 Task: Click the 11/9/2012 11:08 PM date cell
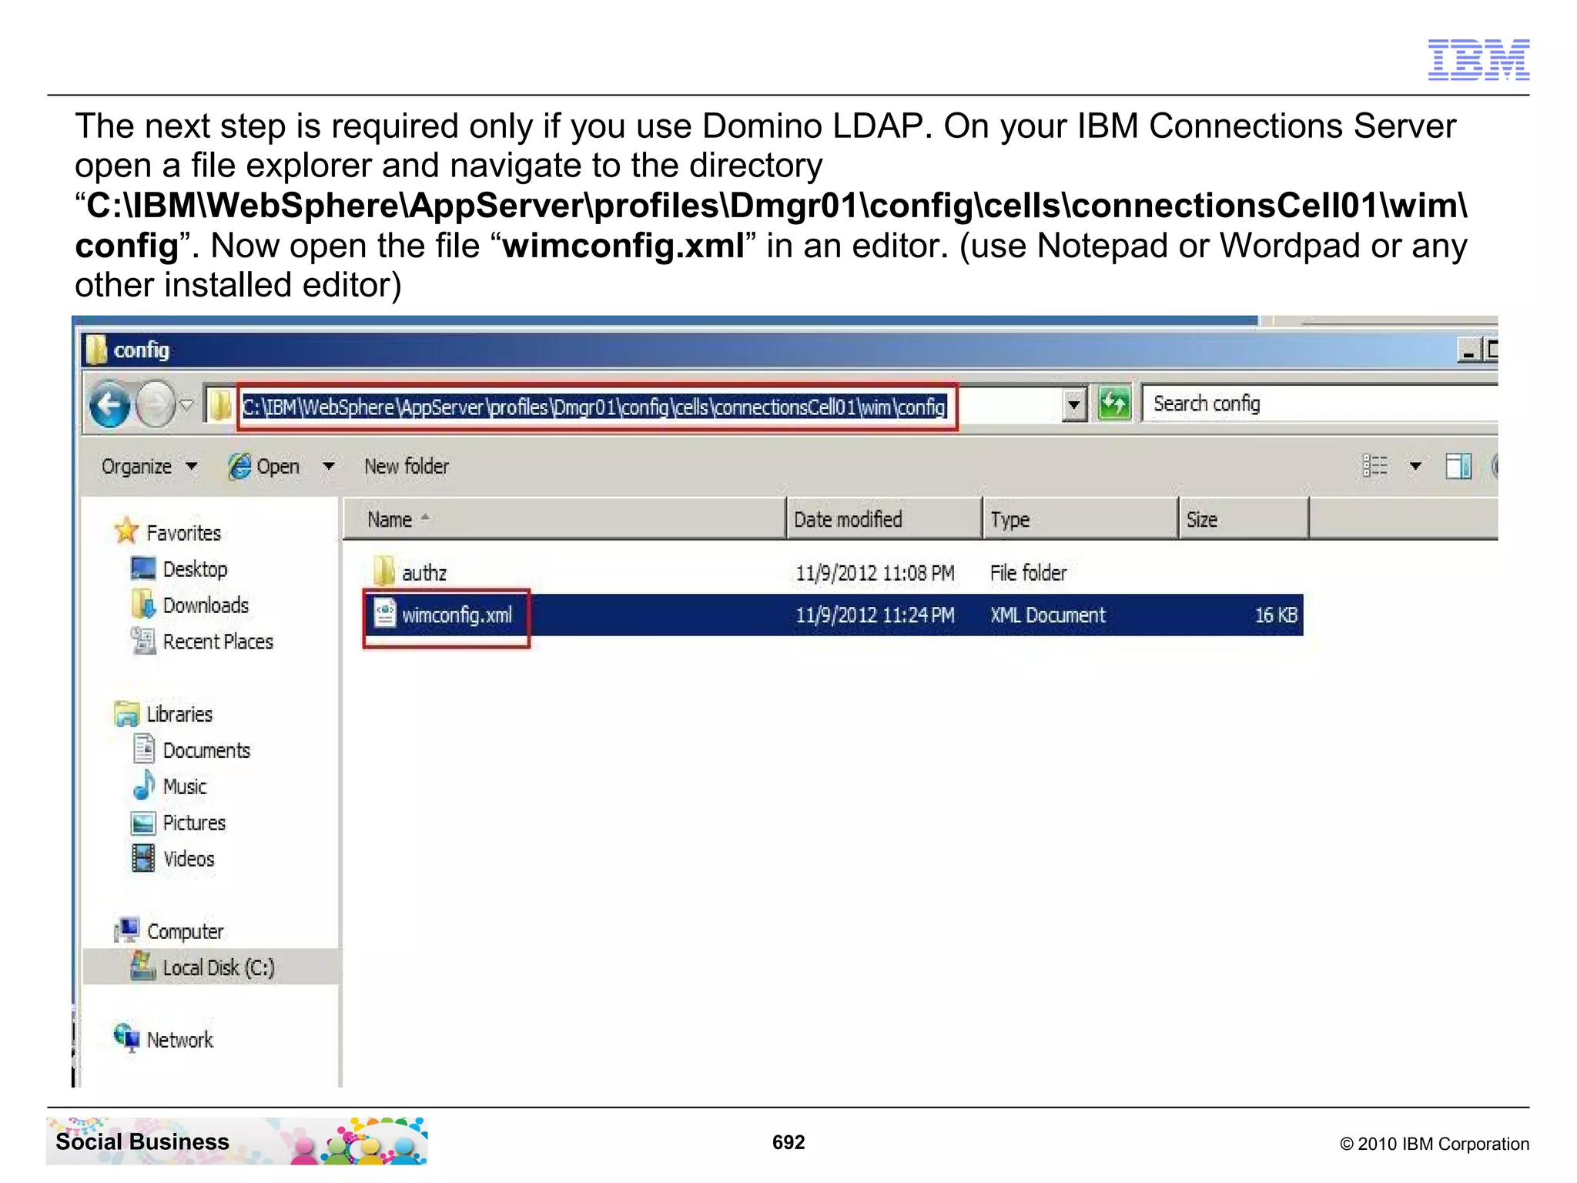click(x=875, y=572)
